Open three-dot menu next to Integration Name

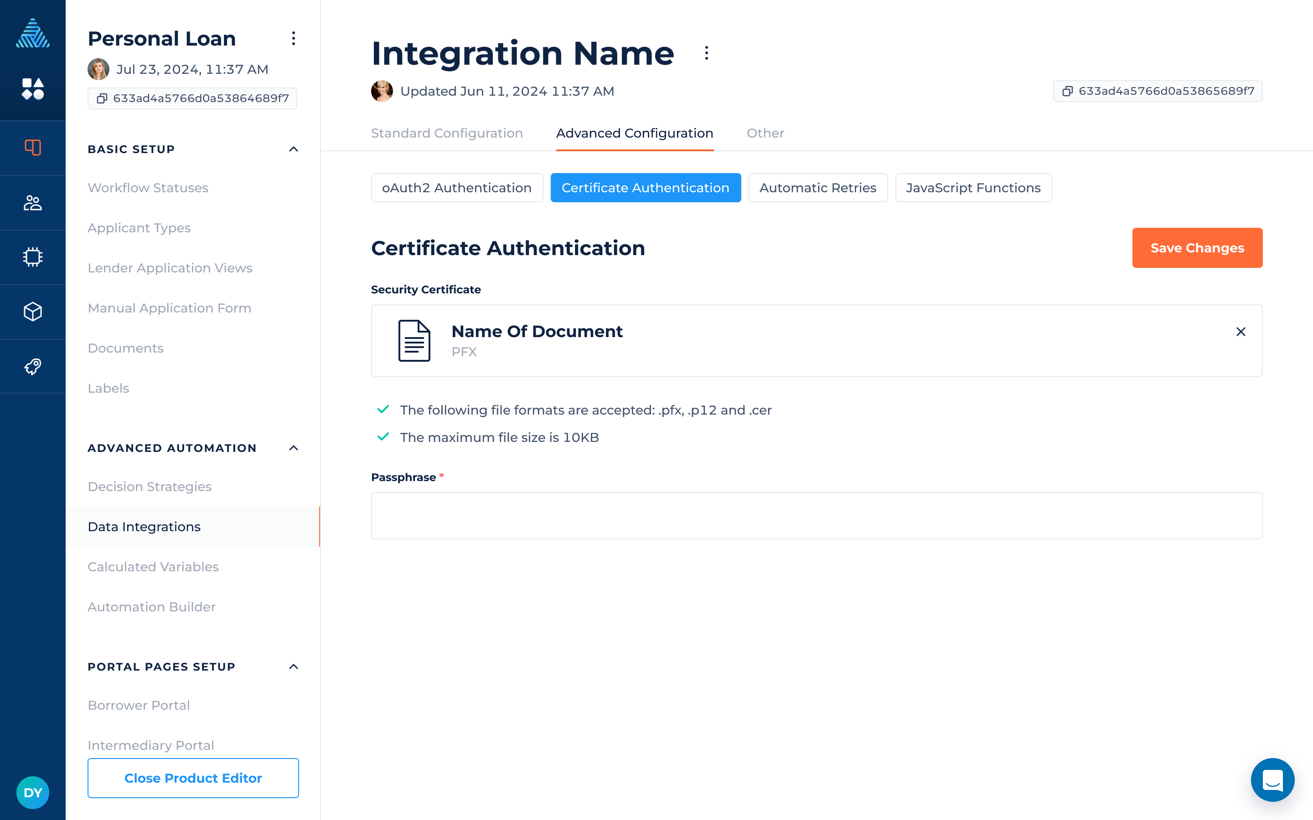click(x=706, y=53)
